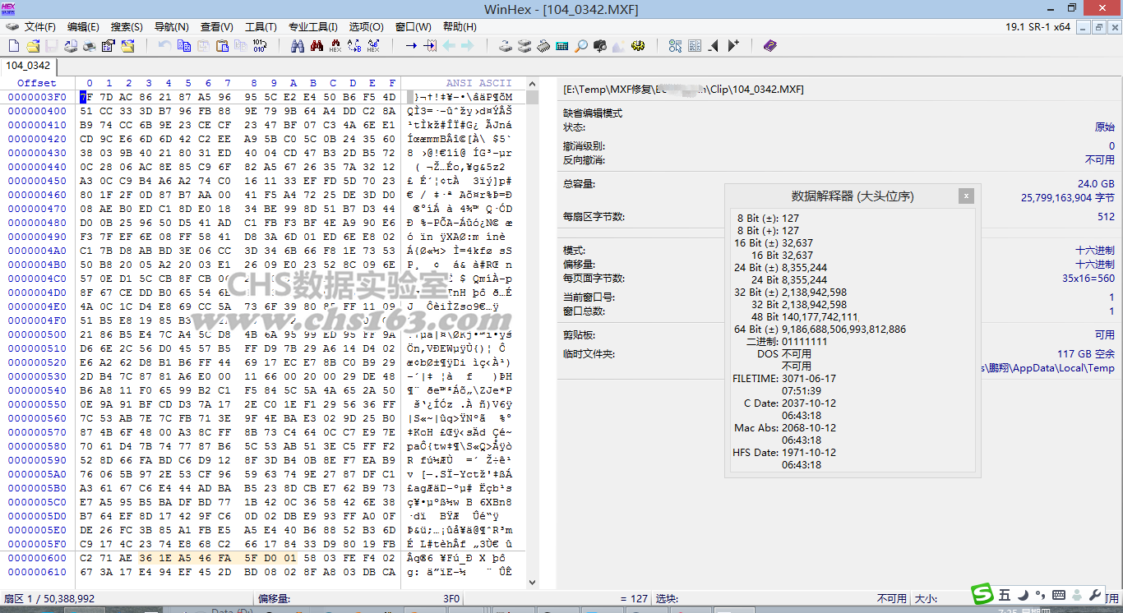1123x613 pixels.
Task: Click the Offset column header
Action: coord(37,83)
